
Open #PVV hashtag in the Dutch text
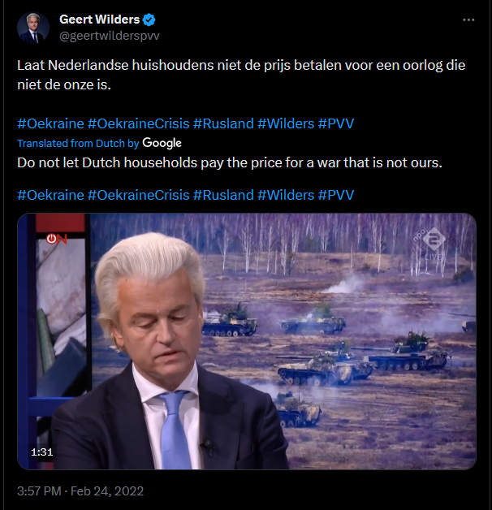point(336,123)
